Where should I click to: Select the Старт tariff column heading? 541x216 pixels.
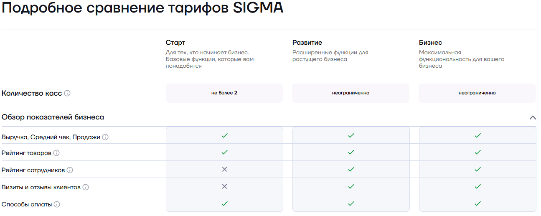coord(175,43)
